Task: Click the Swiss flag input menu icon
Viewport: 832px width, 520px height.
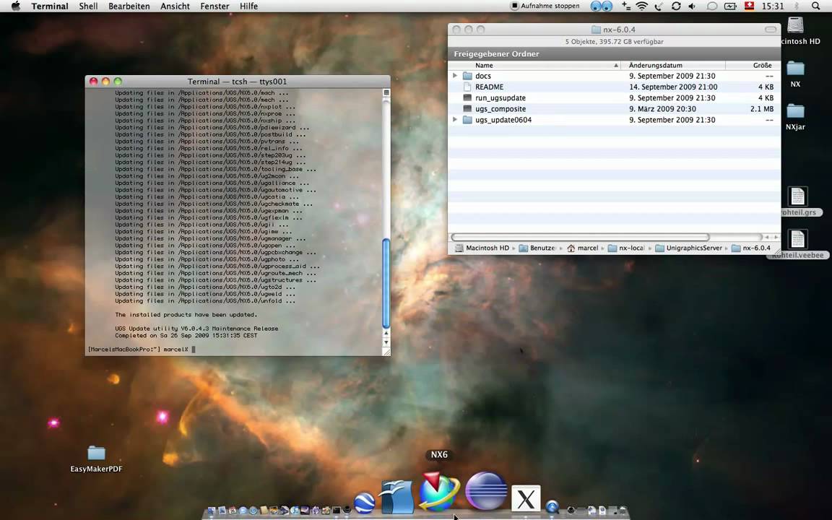Action: point(749,6)
